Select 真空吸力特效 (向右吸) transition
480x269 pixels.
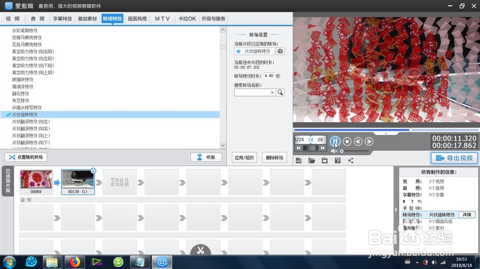point(33,52)
